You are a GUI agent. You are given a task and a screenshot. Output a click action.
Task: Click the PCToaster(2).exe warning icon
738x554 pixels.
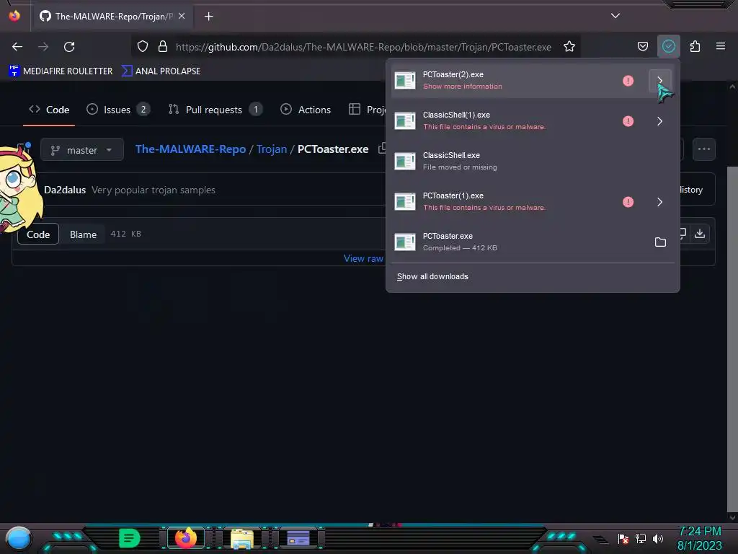628,81
